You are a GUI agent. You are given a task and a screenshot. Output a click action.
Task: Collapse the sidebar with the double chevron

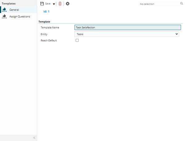click(34, 138)
